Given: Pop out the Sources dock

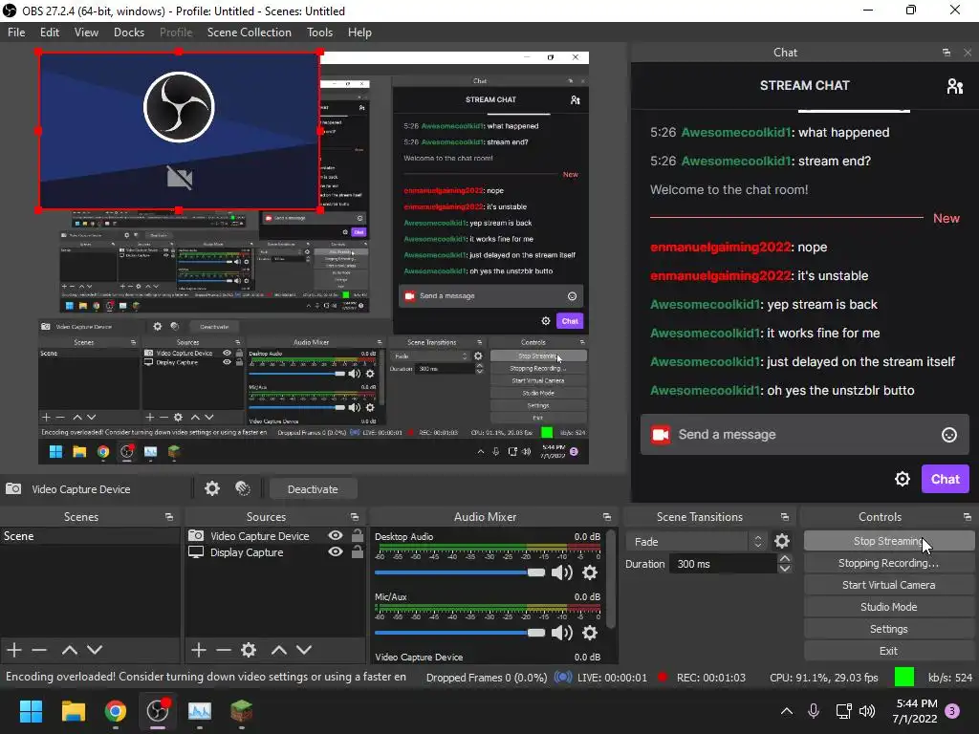Looking at the screenshot, I should 355,517.
